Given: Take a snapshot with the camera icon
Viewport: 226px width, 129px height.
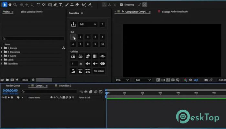Looking at the screenshot, I should tap(206, 80).
